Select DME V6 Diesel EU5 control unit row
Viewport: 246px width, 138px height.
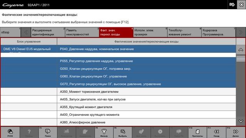pos(29,49)
